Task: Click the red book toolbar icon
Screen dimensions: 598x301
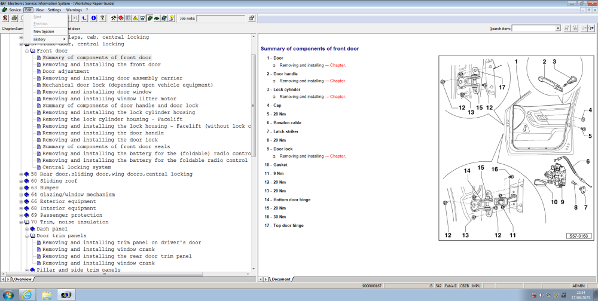Action: 121,18
